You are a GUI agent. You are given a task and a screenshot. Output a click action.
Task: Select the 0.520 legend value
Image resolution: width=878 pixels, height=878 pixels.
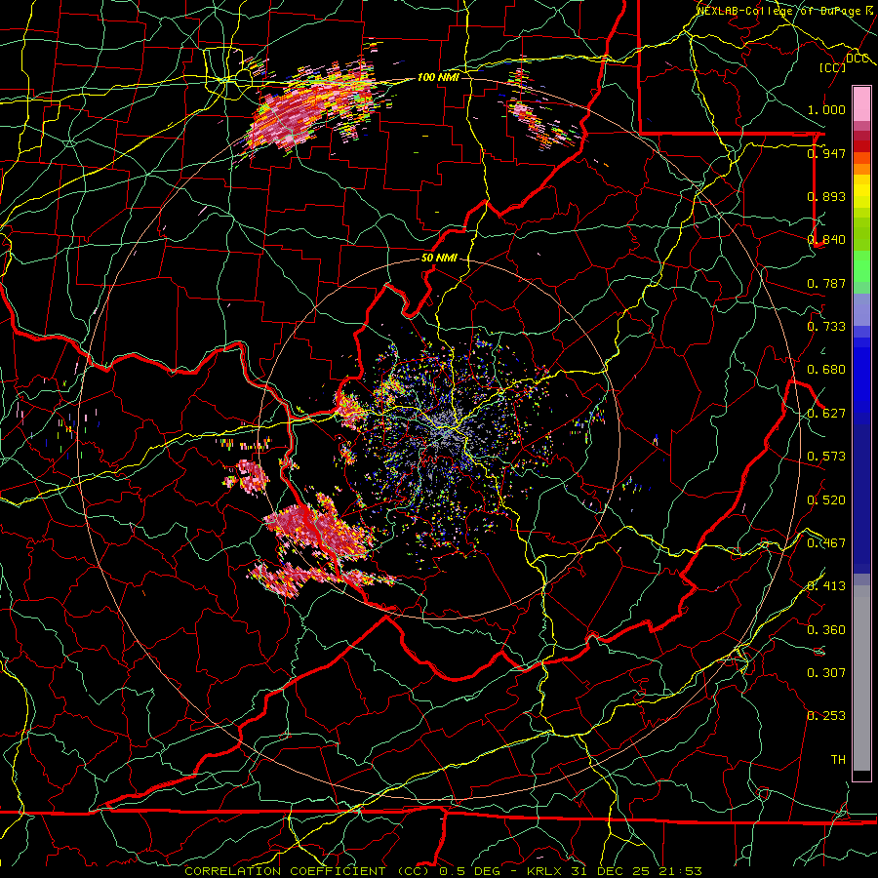click(x=826, y=500)
